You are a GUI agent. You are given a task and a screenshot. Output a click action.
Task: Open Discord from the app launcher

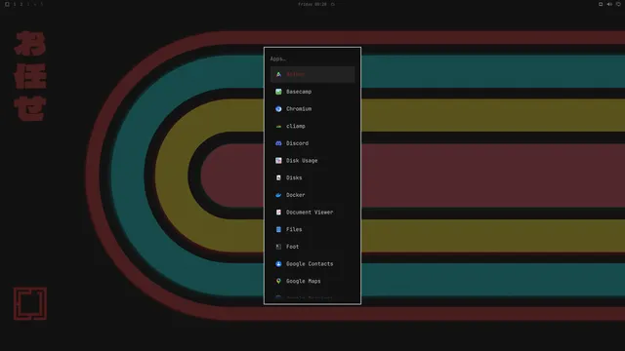click(x=312, y=143)
